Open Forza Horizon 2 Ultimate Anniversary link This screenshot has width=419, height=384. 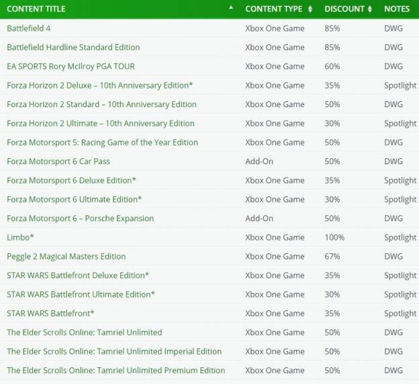coord(101,123)
